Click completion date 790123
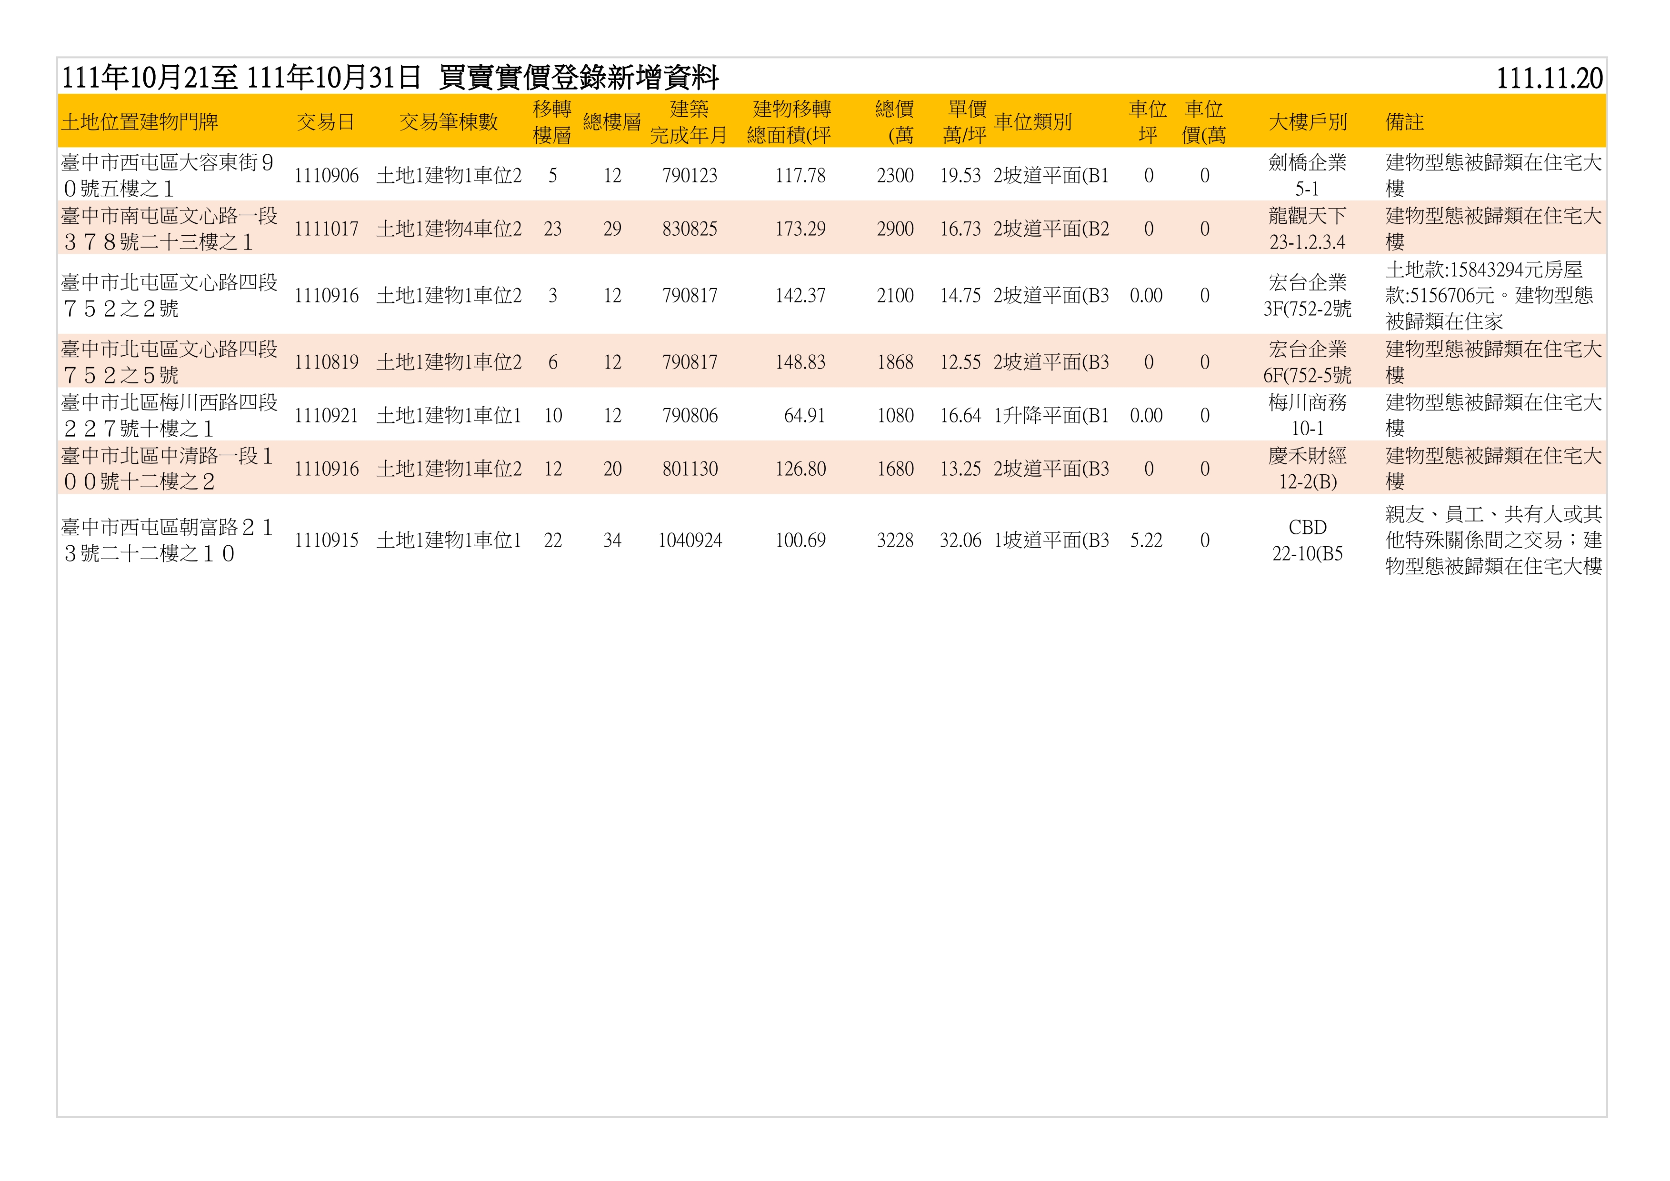This screenshot has width=1670, height=1181. coord(690,175)
